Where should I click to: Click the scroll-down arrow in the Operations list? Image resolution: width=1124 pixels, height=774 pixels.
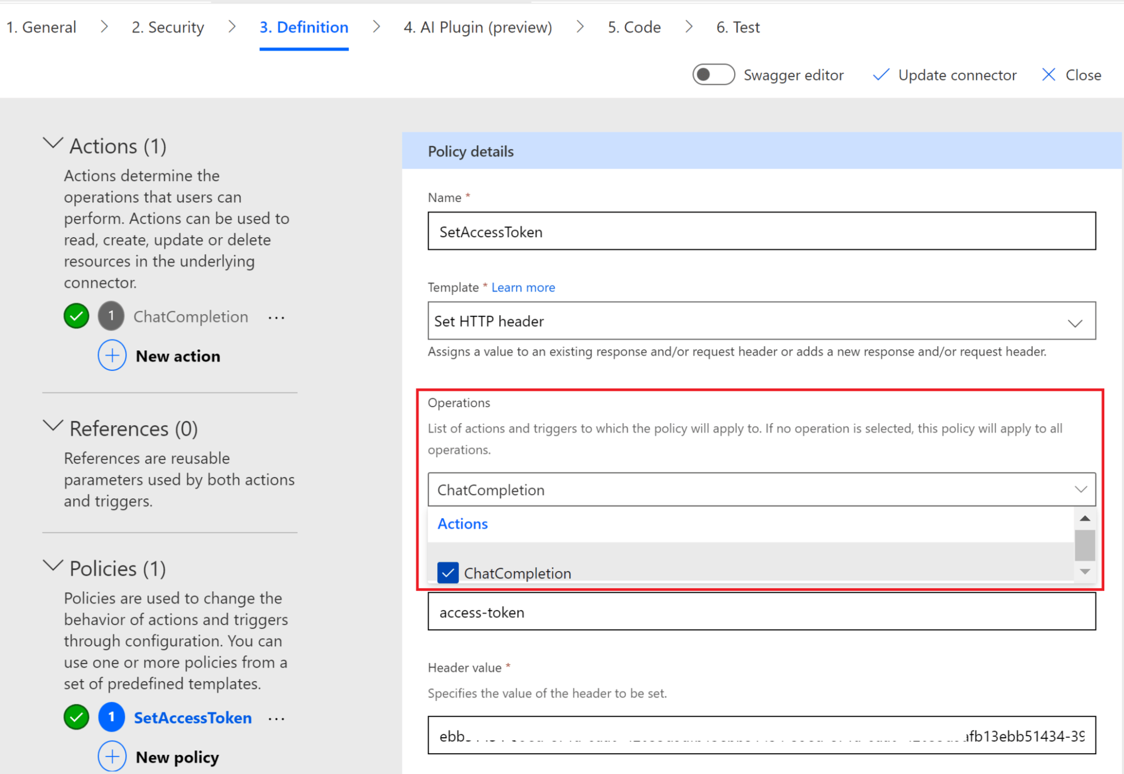pyautogui.click(x=1084, y=572)
